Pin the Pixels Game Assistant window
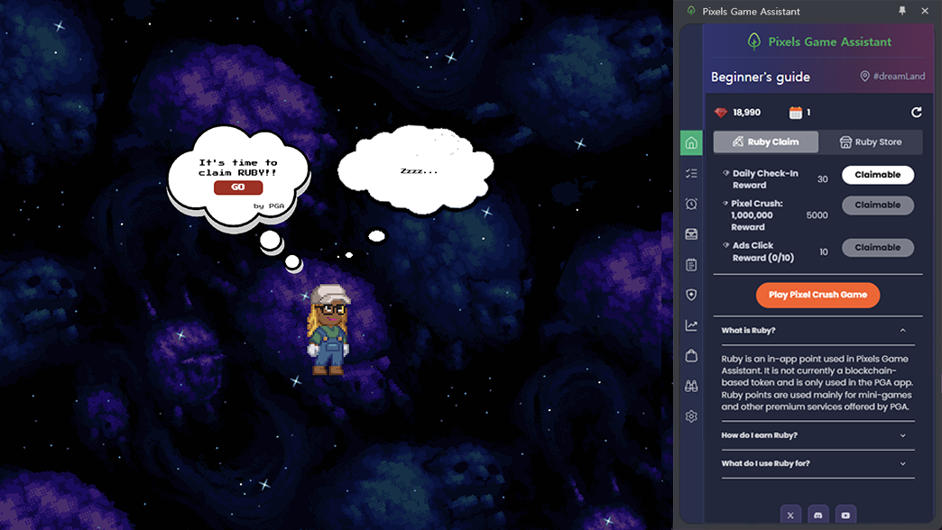Screen dimensions: 942x530 point(901,11)
